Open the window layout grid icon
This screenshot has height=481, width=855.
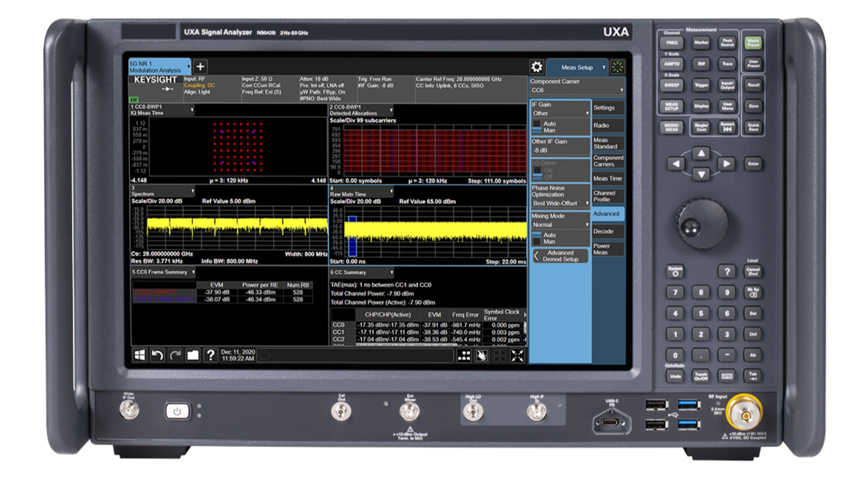coord(464,356)
